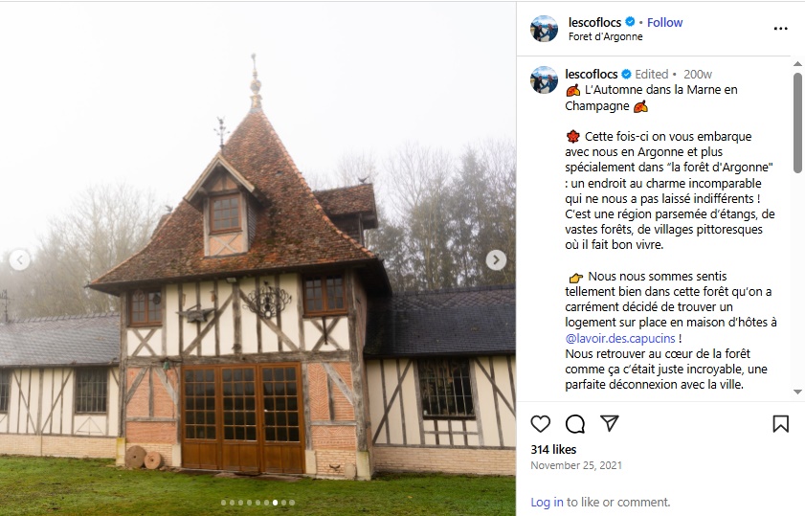View the 314 likes list
Viewport: 805px width, 516px height.
click(x=553, y=449)
